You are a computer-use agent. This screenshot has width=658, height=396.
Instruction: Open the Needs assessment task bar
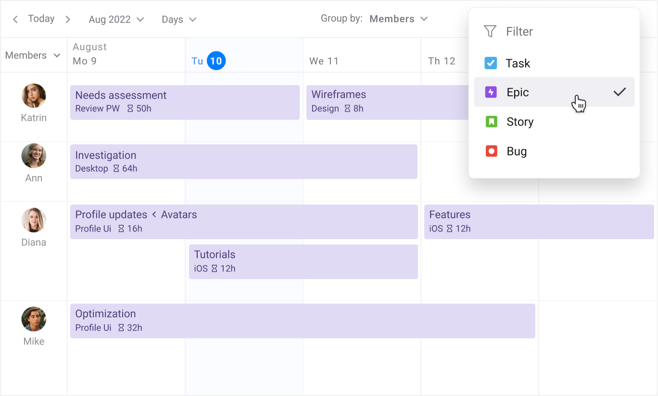click(x=185, y=102)
